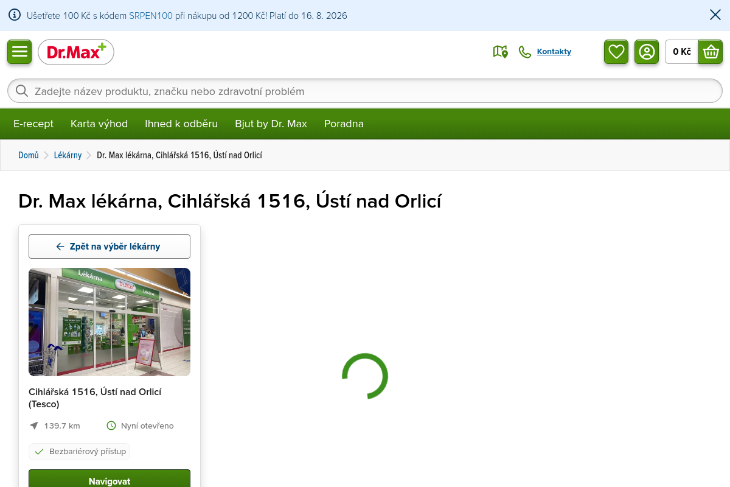Image resolution: width=730 pixels, height=487 pixels.
Task: Click the Nyní otevřeno status text
Action: (x=147, y=426)
